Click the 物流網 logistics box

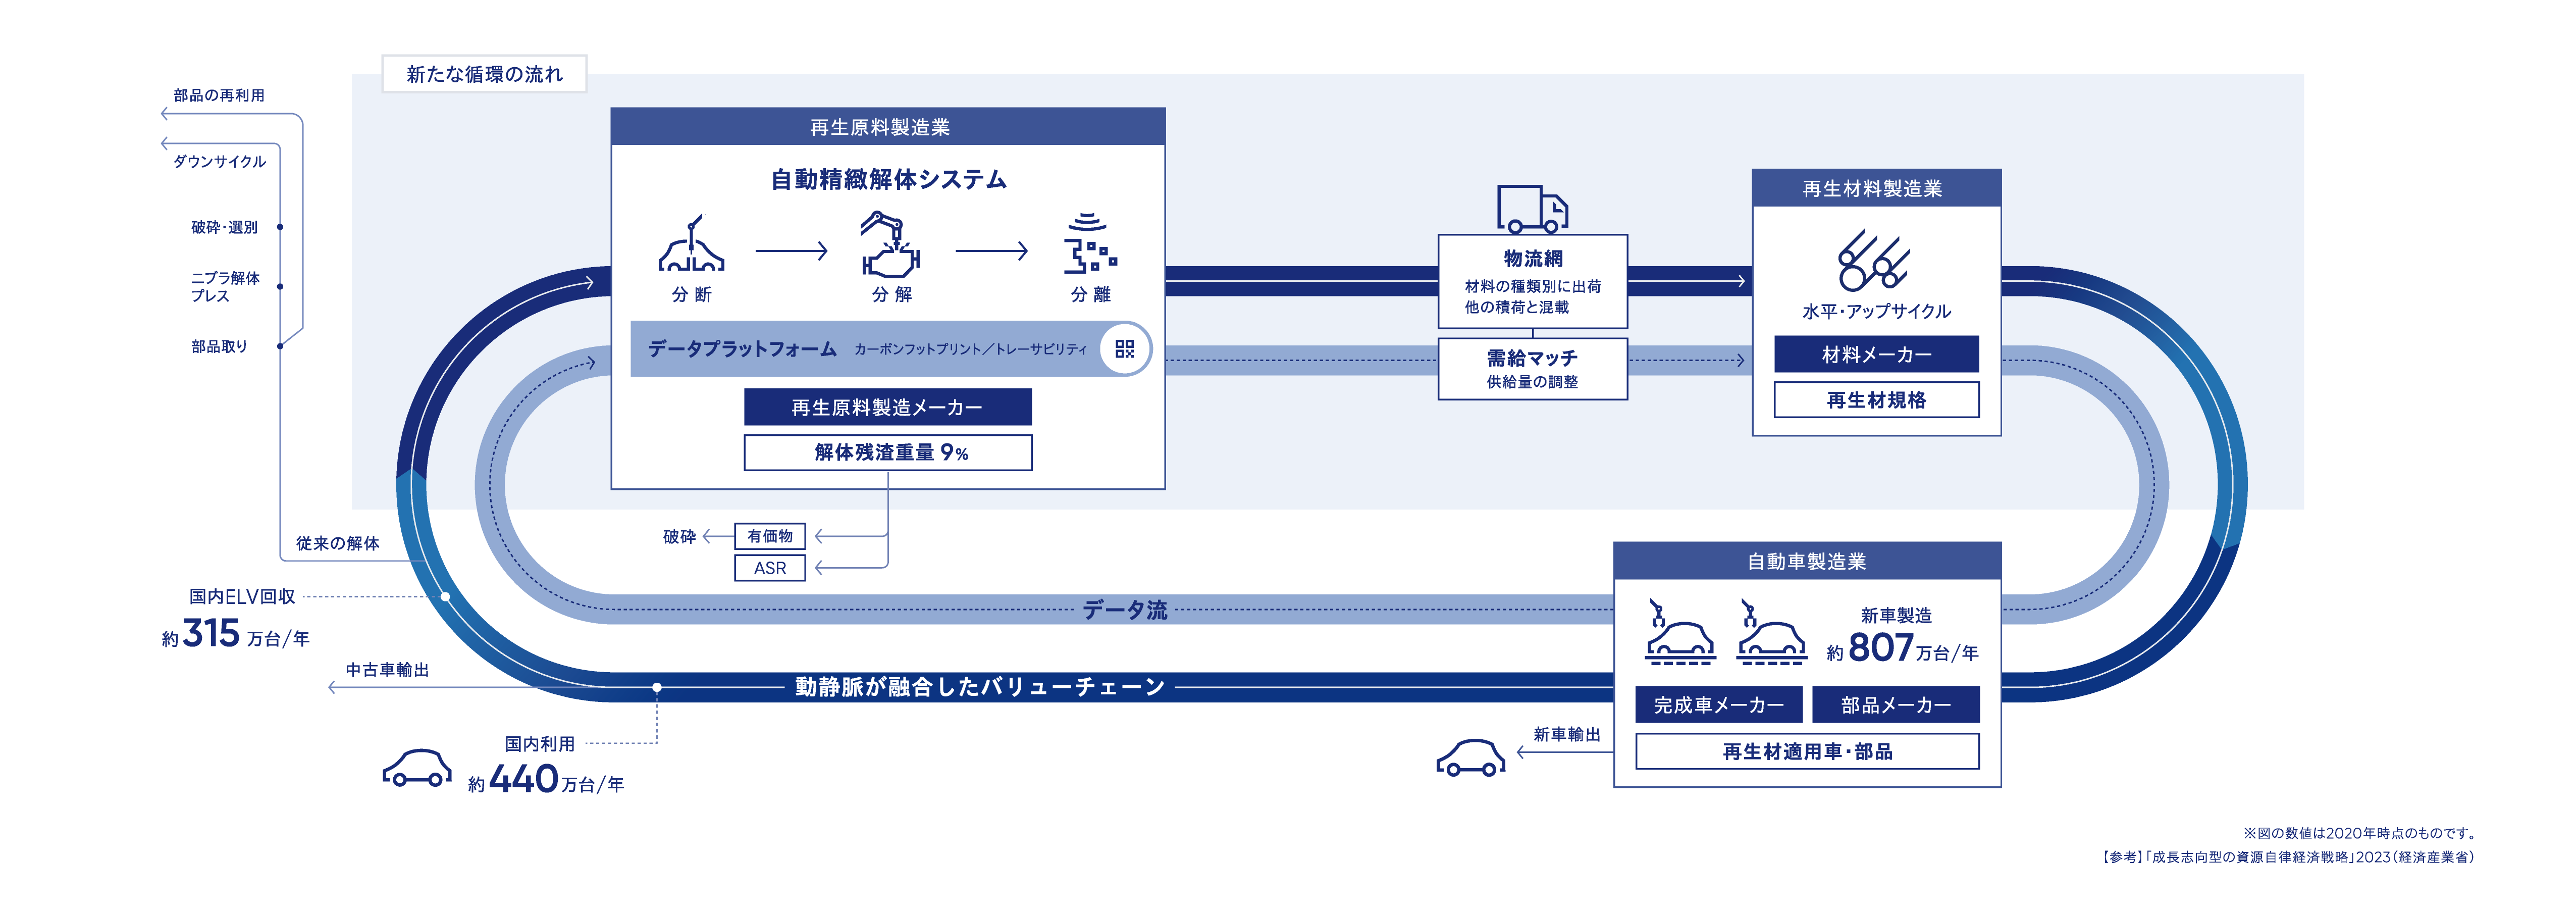click(1532, 281)
